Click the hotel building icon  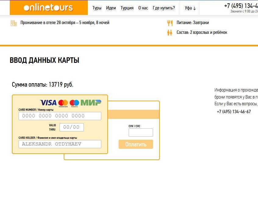click(14, 23)
